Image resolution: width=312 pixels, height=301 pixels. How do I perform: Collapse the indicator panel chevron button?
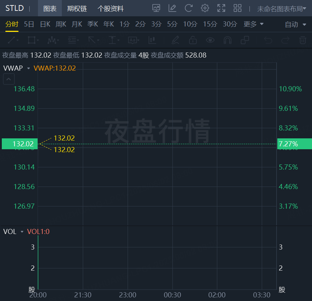tap(9, 79)
